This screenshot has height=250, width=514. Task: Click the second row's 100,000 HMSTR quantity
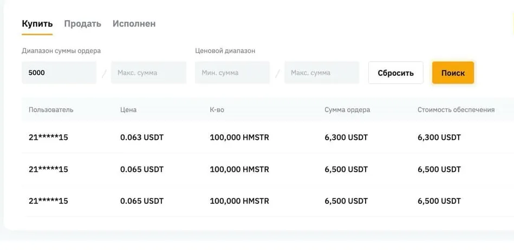tap(239, 169)
